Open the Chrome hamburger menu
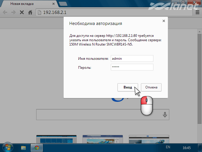The width and height of the screenshot is (202, 152). [197, 13]
